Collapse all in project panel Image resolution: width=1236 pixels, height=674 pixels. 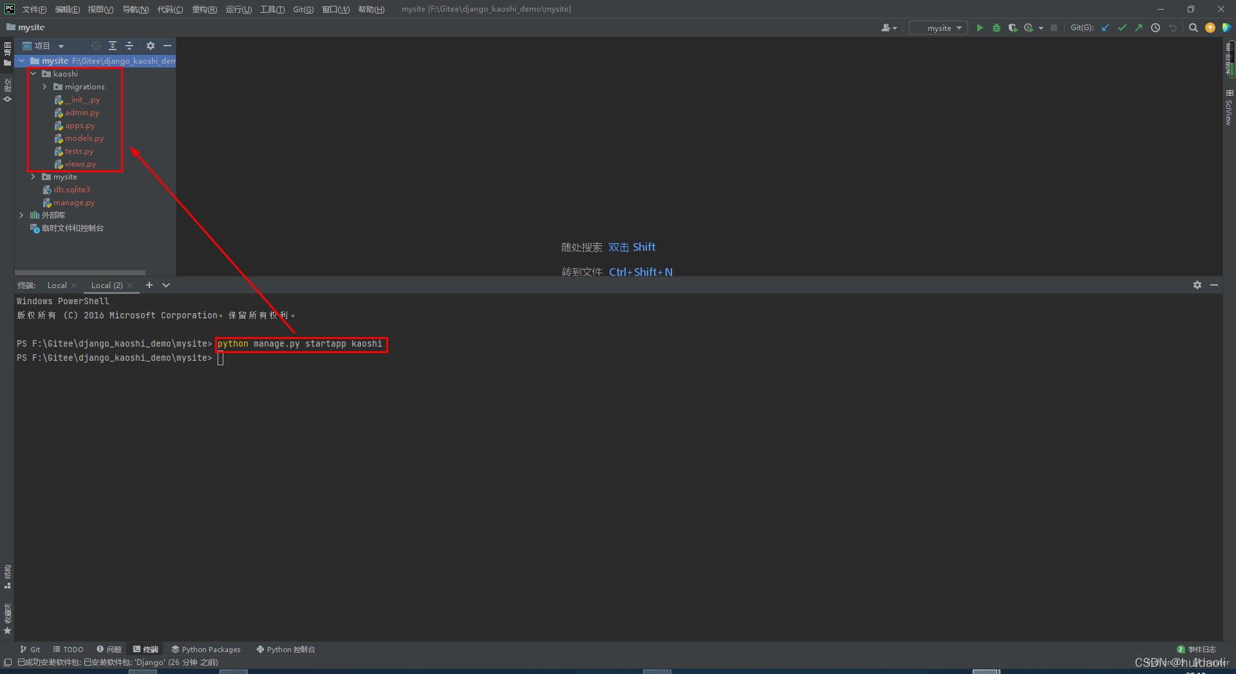click(129, 46)
